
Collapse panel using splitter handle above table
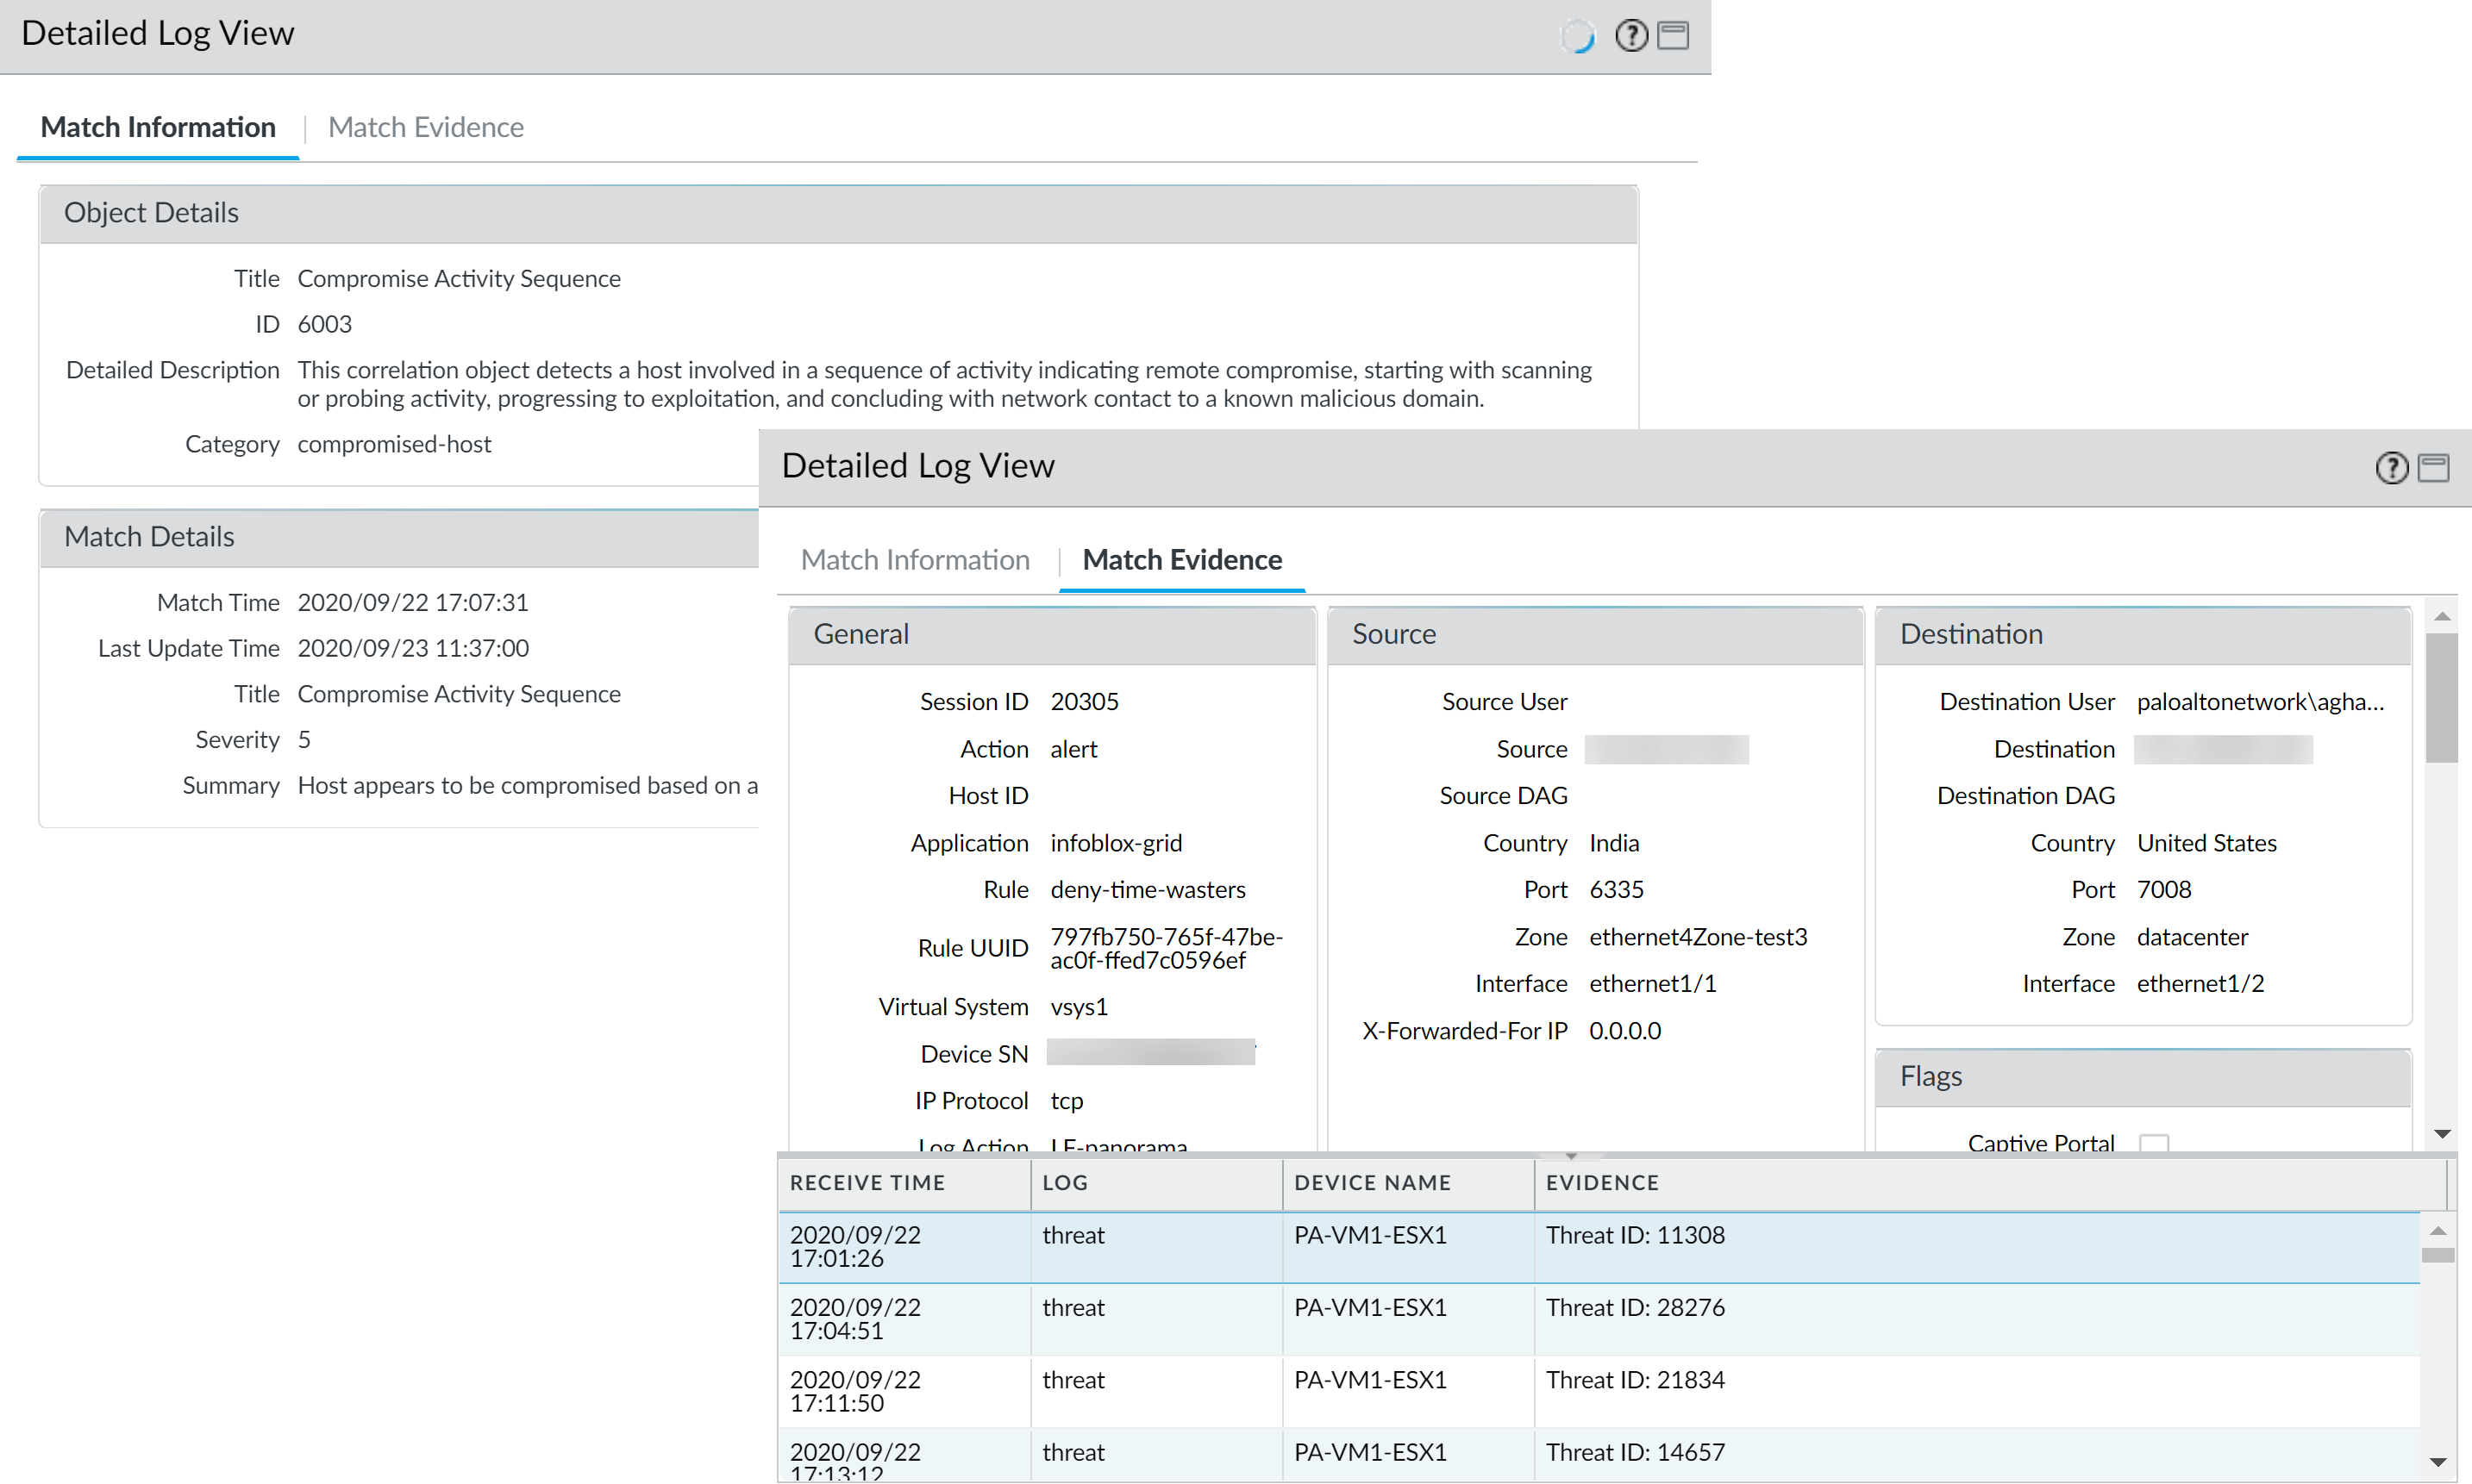click(1571, 1155)
